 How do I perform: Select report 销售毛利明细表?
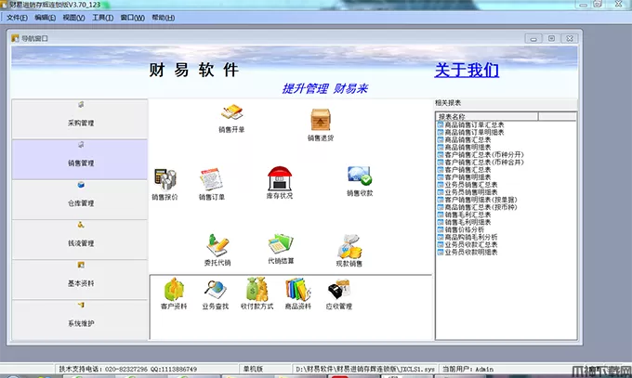pos(465,223)
